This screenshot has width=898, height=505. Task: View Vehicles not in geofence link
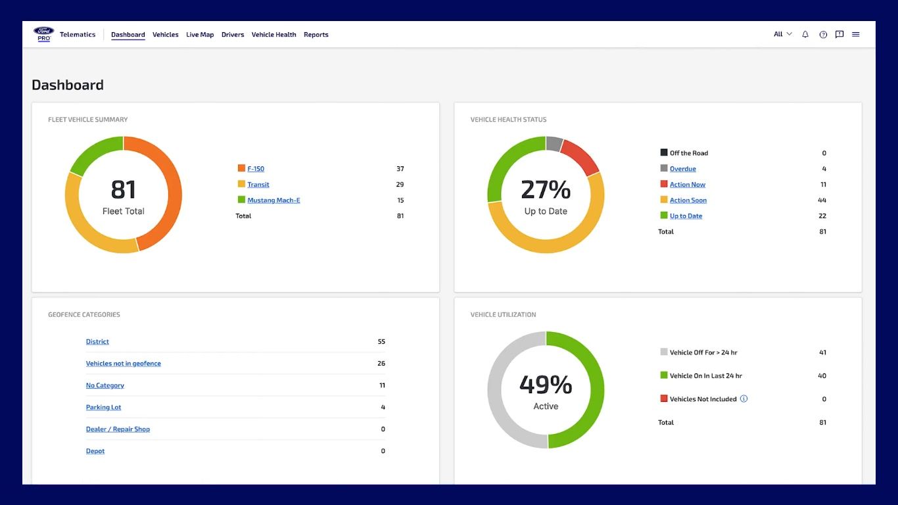coord(124,364)
